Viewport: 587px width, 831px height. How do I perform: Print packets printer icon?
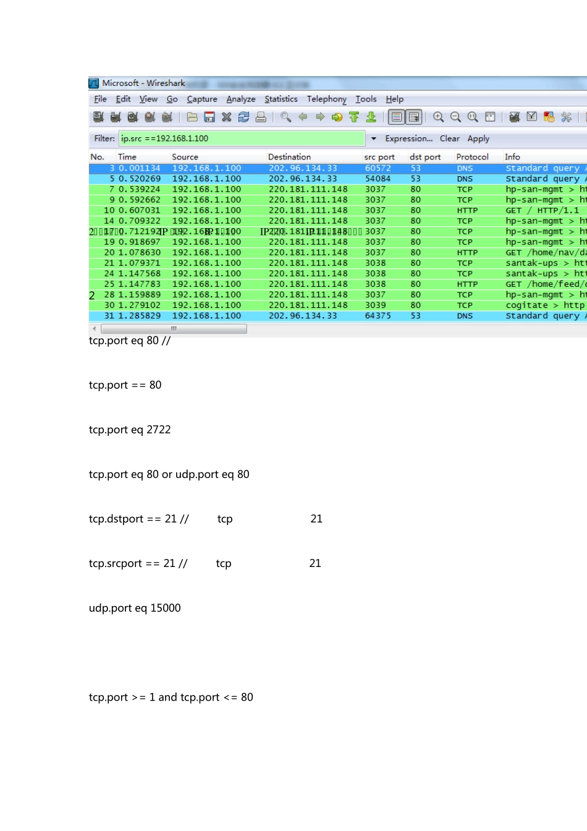click(x=261, y=117)
